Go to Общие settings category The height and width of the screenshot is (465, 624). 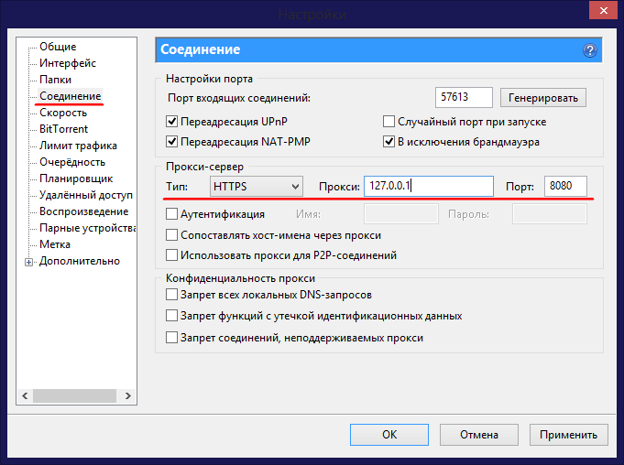pos(58,47)
